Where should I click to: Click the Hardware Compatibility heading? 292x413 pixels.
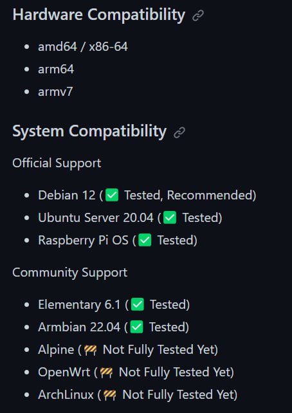click(99, 15)
